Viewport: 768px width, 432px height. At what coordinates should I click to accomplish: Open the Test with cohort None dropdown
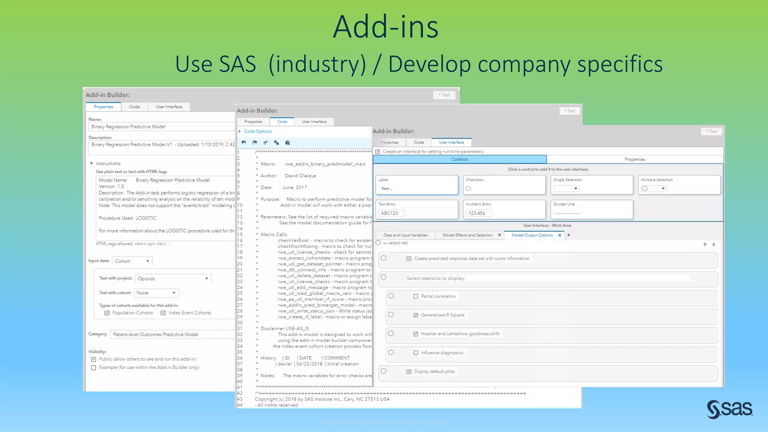coord(156,293)
